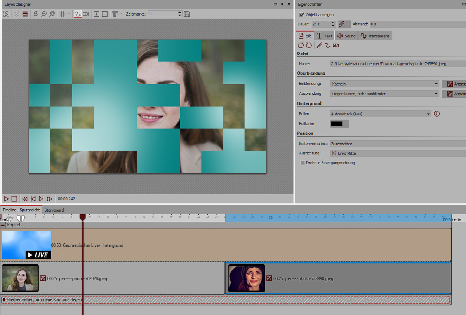Open the Ausblendung dropdown list
Image resolution: width=466 pixels, height=315 pixels.
click(x=384, y=94)
